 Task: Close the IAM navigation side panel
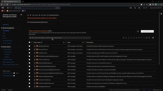point(21,15)
